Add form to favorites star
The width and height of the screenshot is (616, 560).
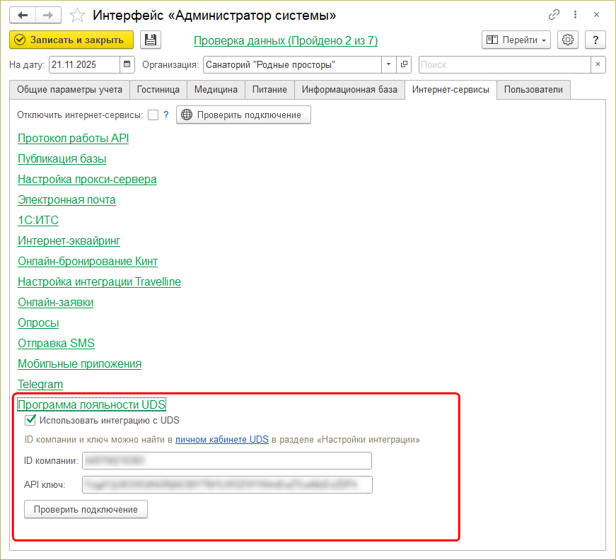pyautogui.click(x=79, y=15)
